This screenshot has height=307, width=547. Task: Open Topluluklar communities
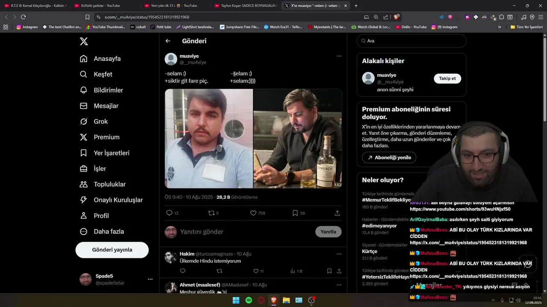pyautogui.click(x=103, y=184)
